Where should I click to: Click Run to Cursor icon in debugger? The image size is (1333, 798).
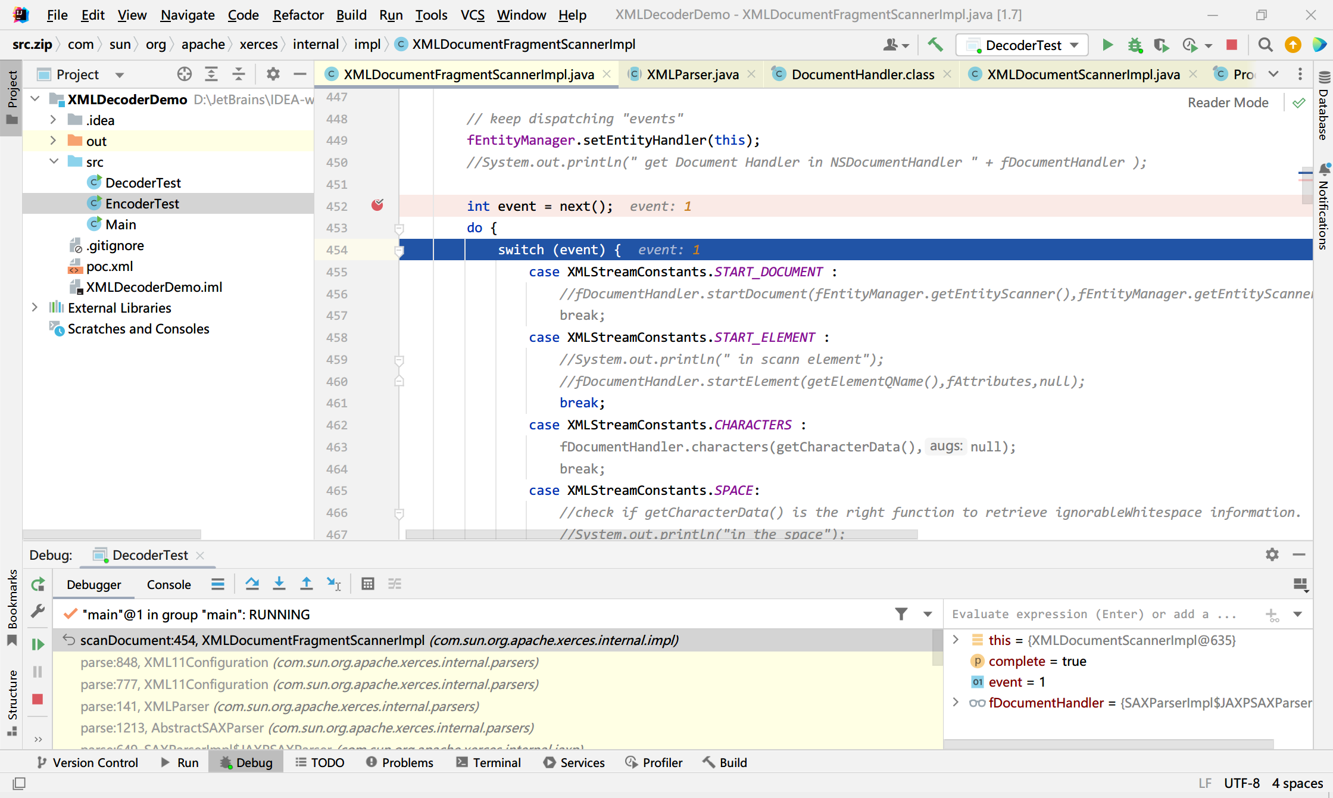tap(333, 584)
